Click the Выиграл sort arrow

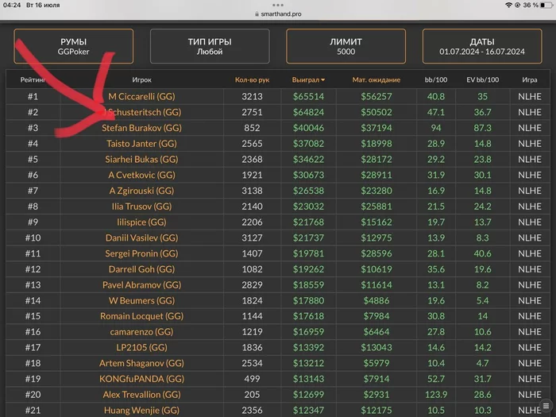pyautogui.click(x=323, y=80)
